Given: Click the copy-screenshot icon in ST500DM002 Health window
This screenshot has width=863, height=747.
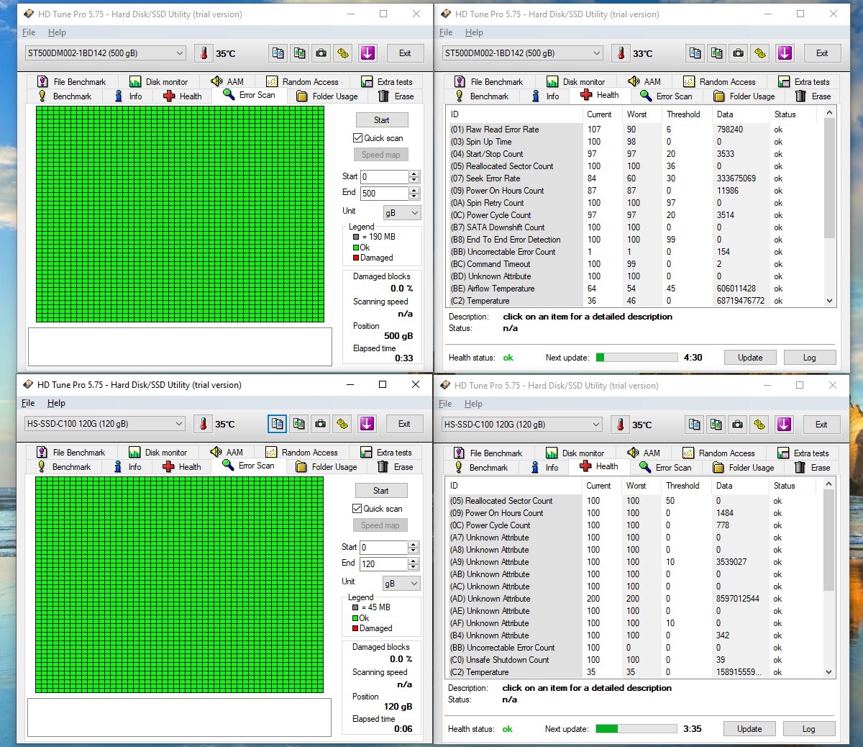Looking at the screenshot, I should coord(716,53).
